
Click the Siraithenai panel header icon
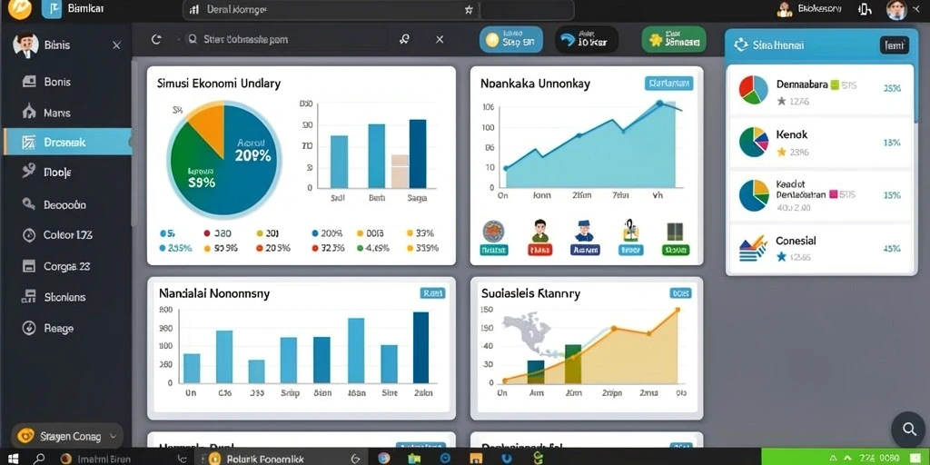pyautogui.click(x=741, y=45)
